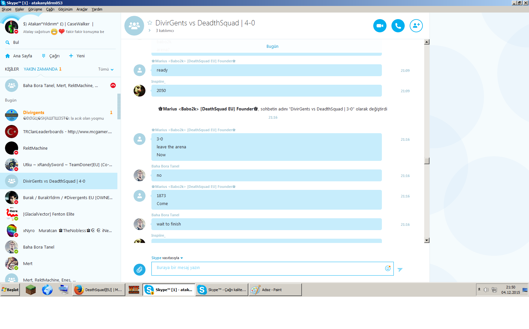Start a video call in the group chat
This screenshot has width=529, height=329.
tap(380, 26)
